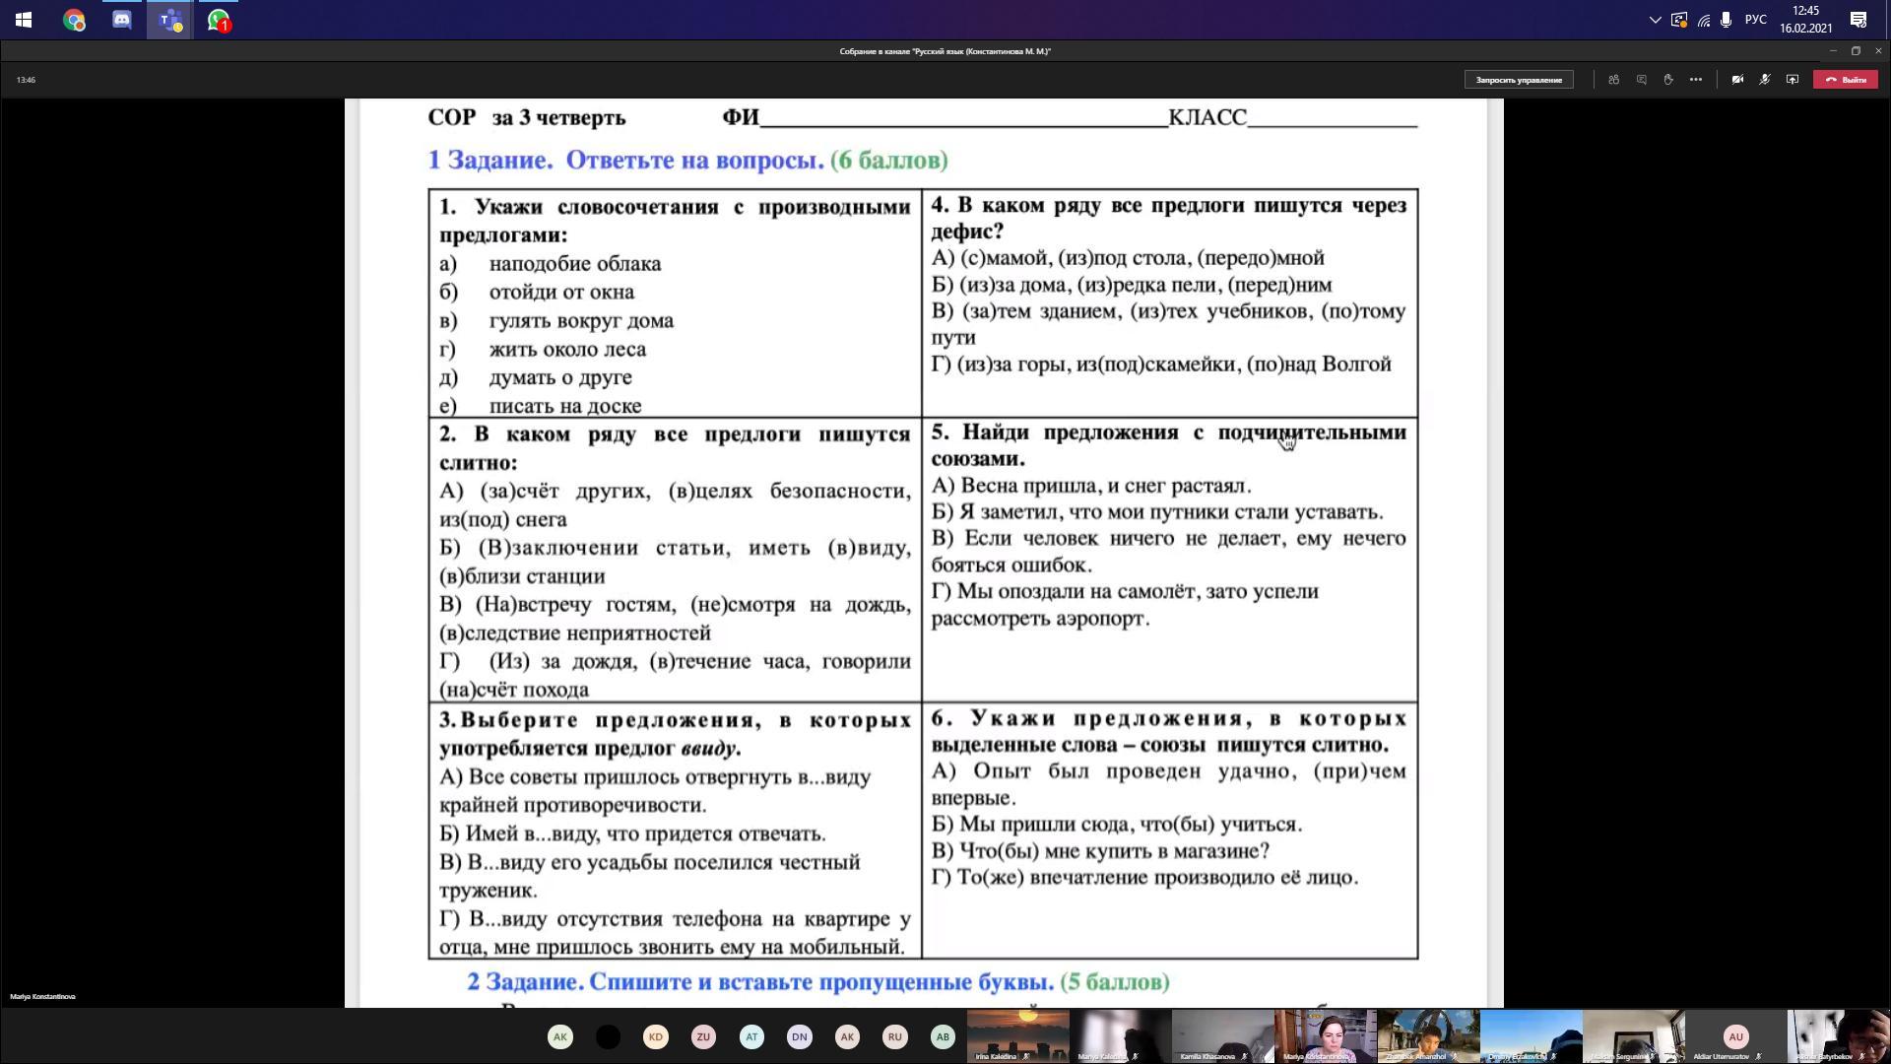Select DN participant avatar
The width and height of the screenshot is (1891, 1064).
[x=799, y=1036]
